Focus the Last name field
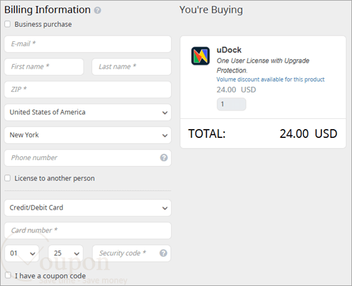 131,67
